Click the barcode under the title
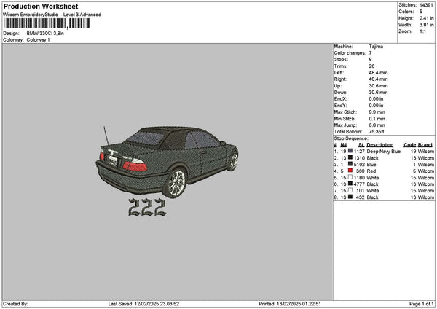 point(46,24)
